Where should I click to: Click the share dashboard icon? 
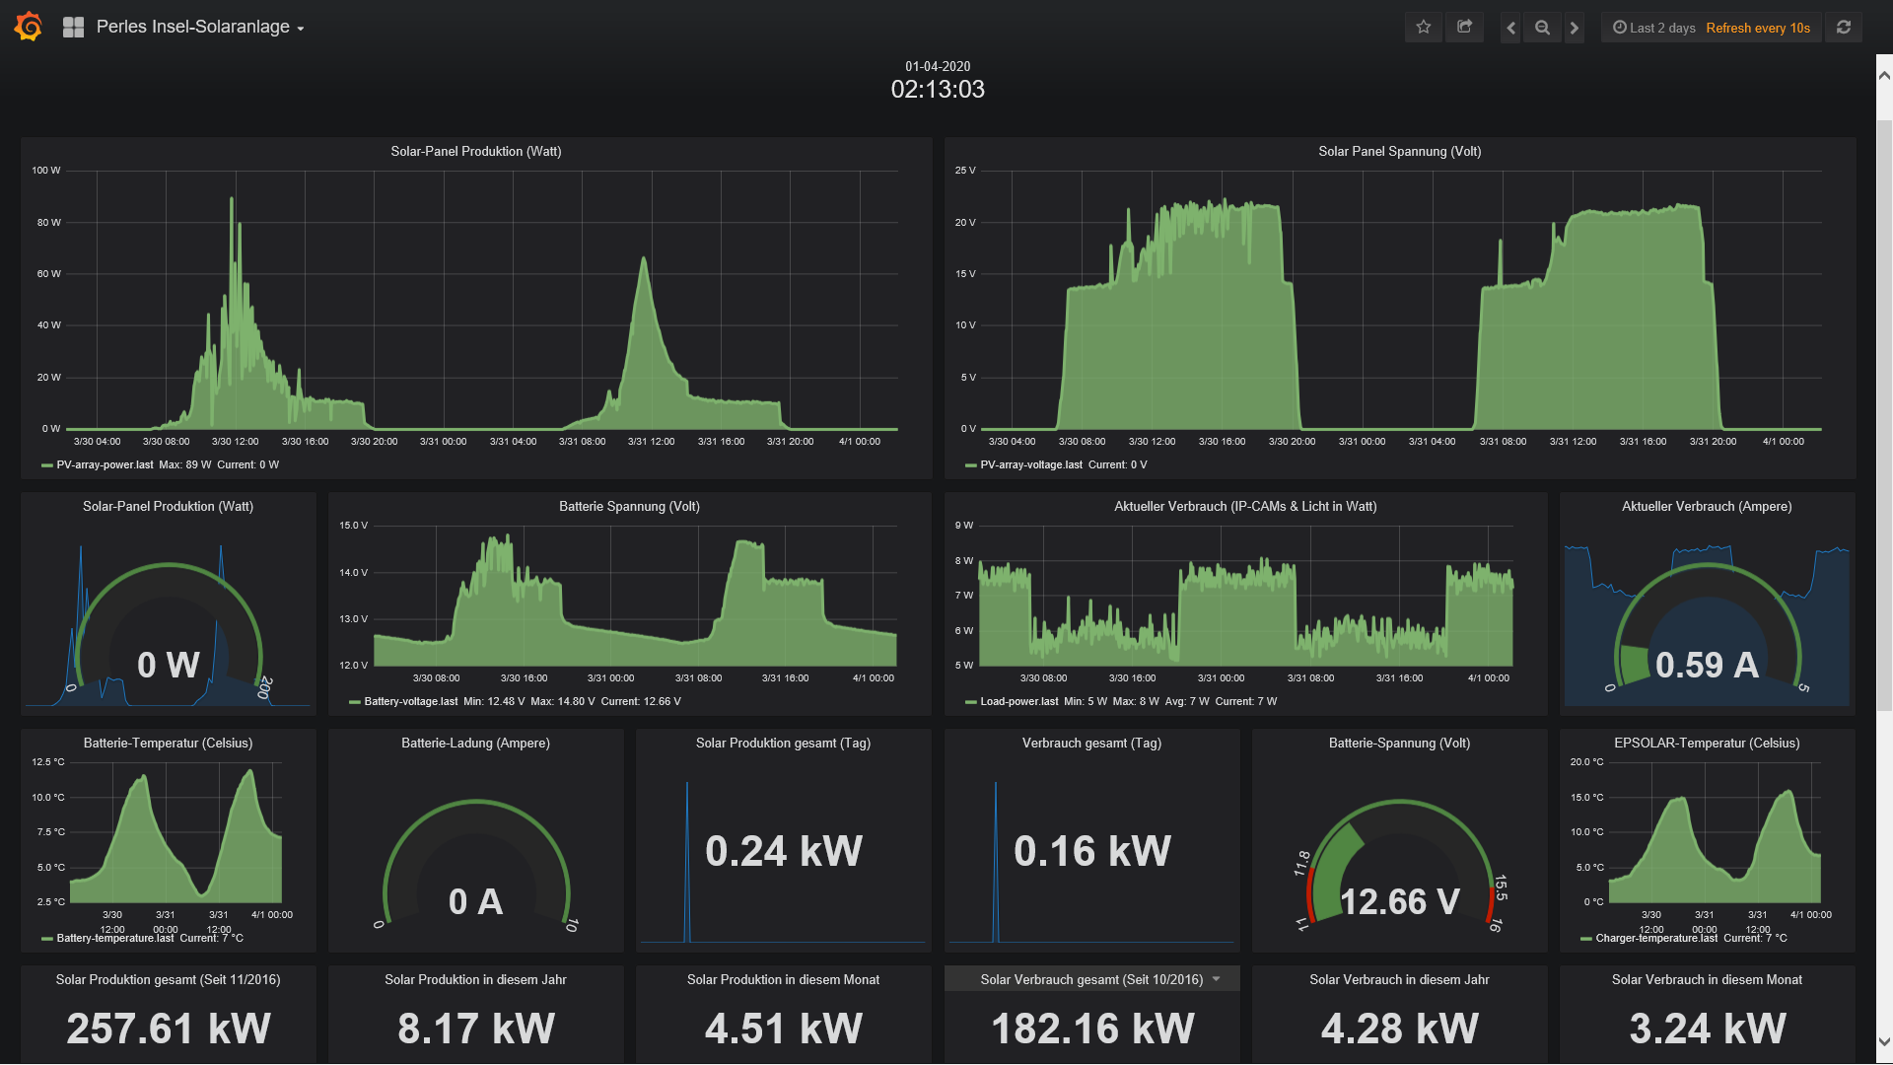tap(1464, 28)
